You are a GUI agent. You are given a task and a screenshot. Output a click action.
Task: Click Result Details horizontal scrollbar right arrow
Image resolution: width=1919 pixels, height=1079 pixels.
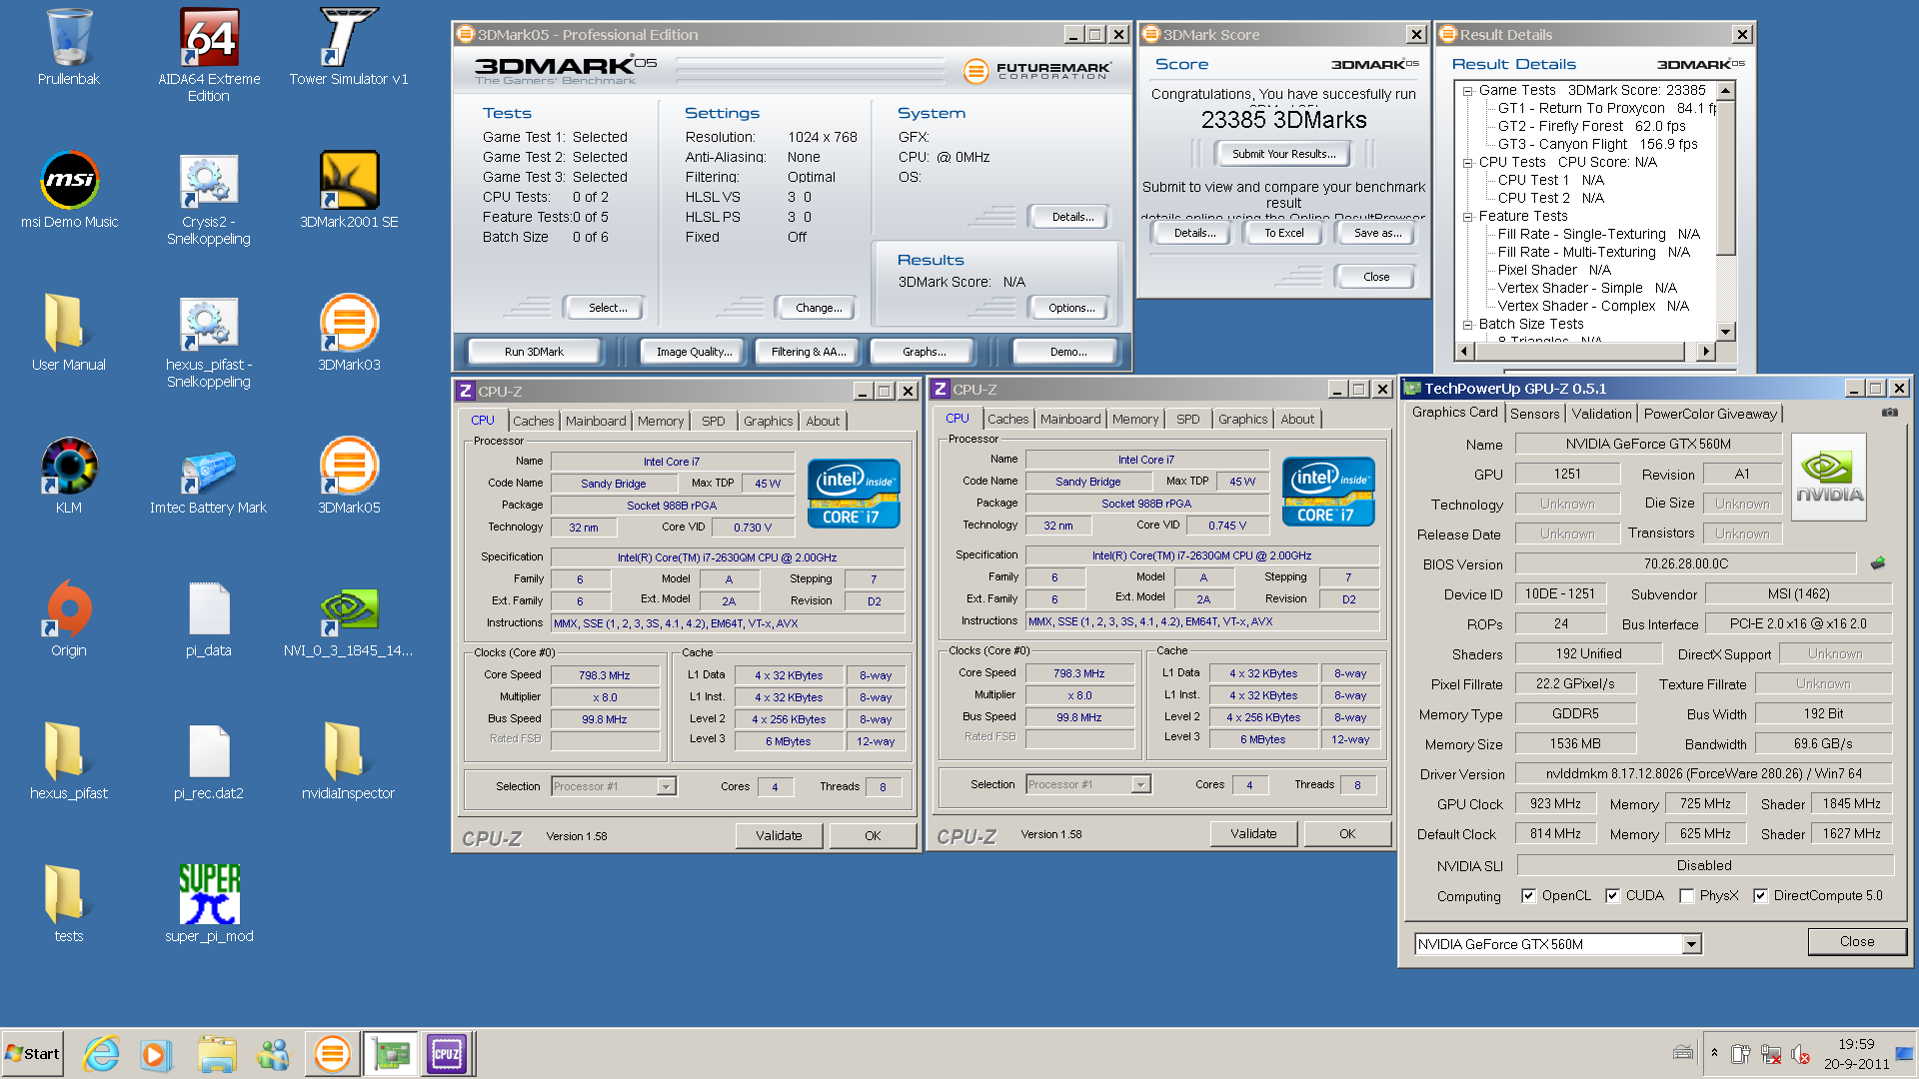1706,351
